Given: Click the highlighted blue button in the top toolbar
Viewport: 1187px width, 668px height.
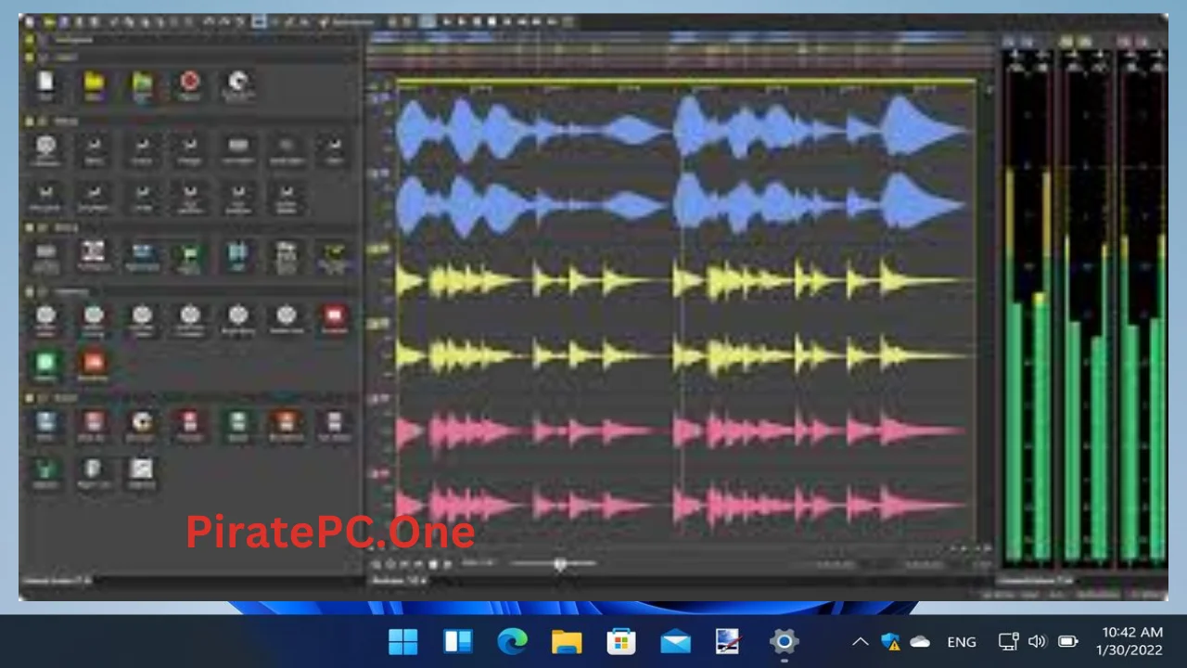Looking at the screenshot, I should [x=260, y=20].
